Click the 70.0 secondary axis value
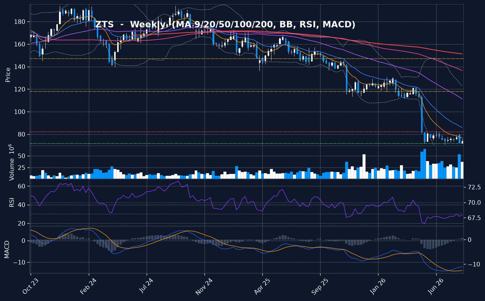The image size is (485, 301). pos(474,203)
